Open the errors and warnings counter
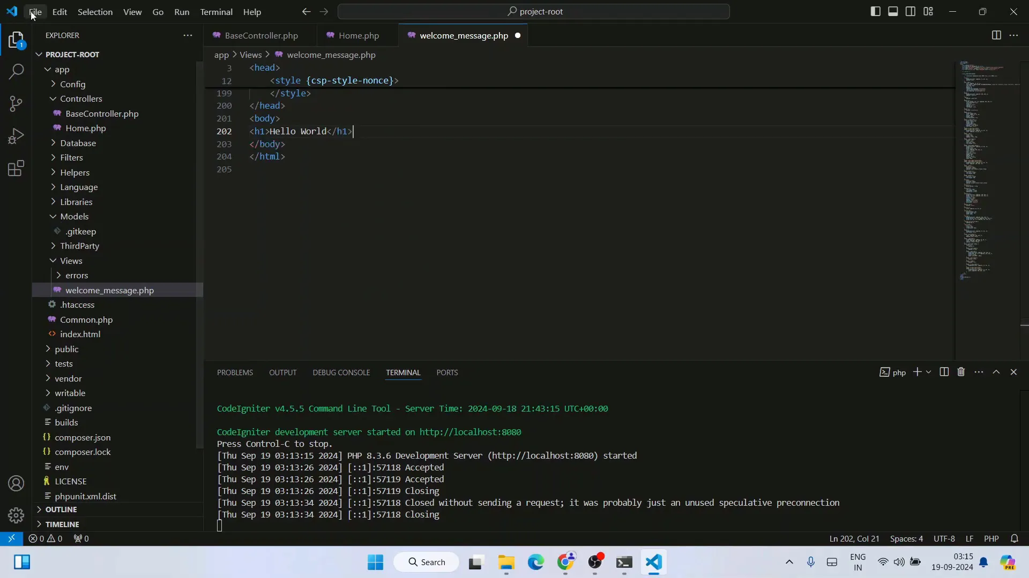Image resolution: width=1029 pixels, height=578 pixels. 46,538
